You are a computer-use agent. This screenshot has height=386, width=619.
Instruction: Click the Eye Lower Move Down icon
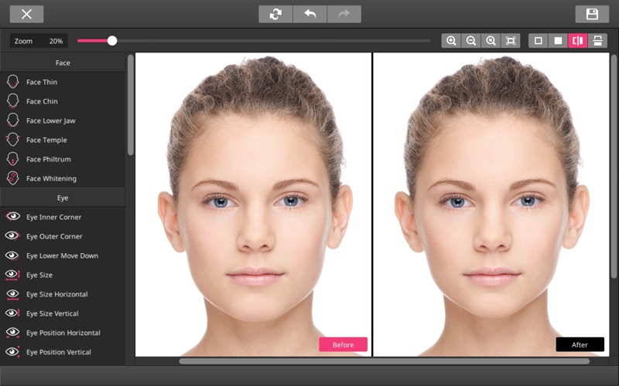(x=12, y=256)
